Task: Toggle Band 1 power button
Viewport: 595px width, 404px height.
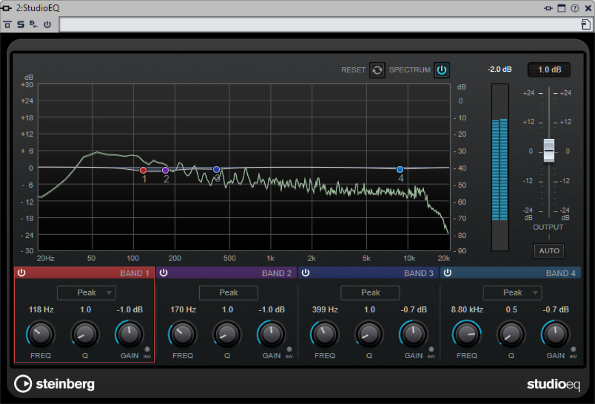Action: coord(22,273)
